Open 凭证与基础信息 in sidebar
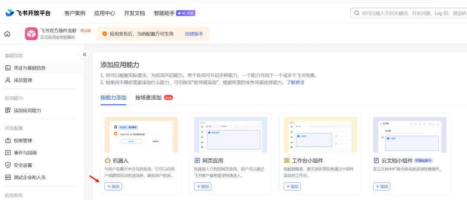 tap(41, 68)
